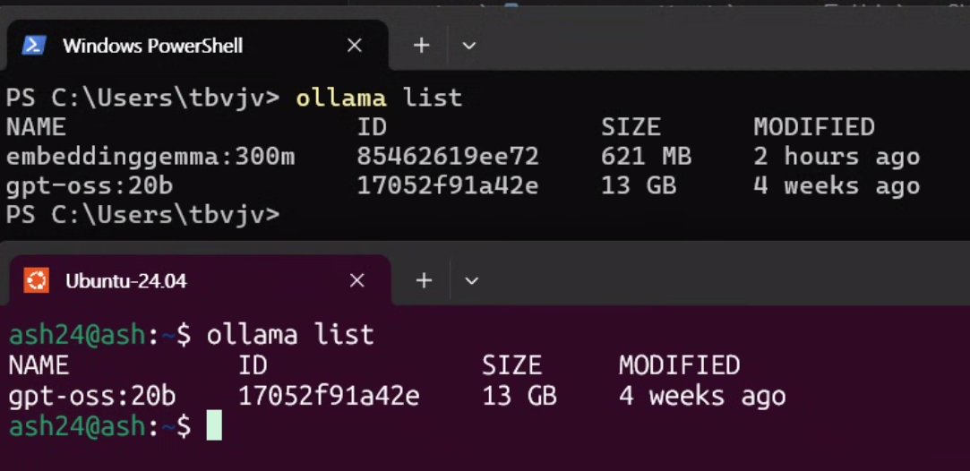Close the Windows PowerShell tab
The height and width of the screenshot is (471, 970).
355,46
